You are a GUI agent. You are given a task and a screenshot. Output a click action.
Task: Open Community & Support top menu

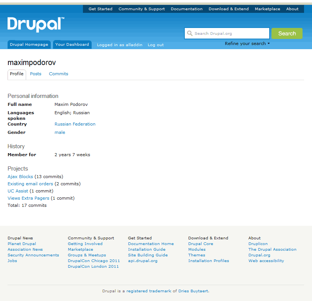142,9
